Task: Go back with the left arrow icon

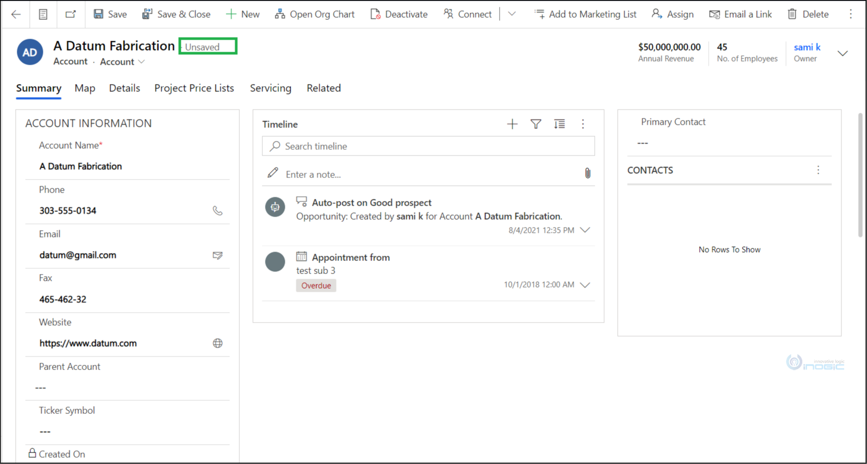Action: pos(16,14)
